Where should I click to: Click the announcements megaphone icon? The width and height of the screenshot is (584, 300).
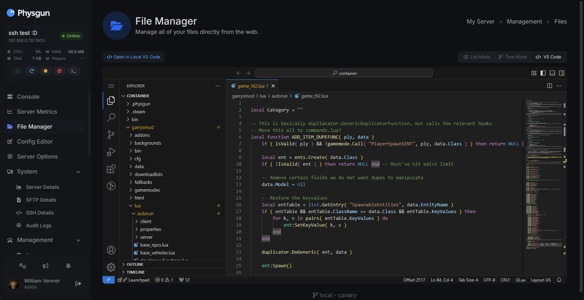[46, 266]
